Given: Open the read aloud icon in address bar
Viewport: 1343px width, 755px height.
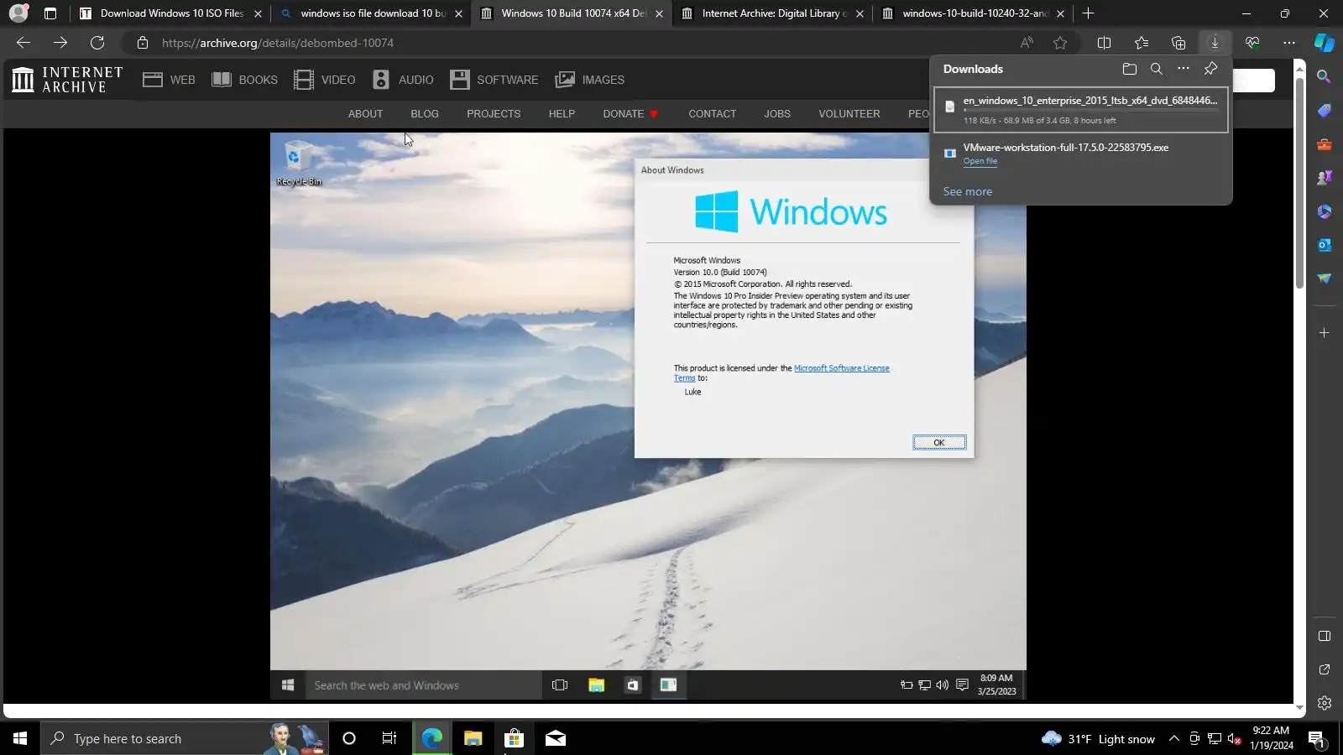Looking at the screenshot, I should click(x=1027, y=43).
